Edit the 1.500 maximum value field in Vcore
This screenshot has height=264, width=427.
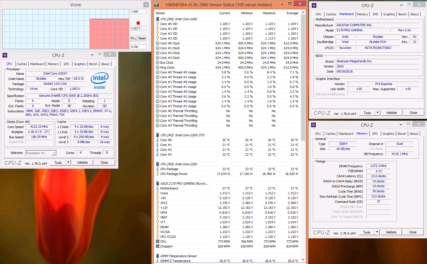tap(138, 12)
